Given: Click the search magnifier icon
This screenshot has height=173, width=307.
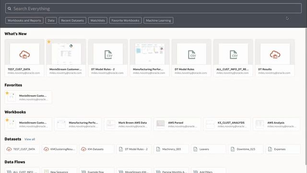Looking at the screenshot, I should [x=9, y=9].
